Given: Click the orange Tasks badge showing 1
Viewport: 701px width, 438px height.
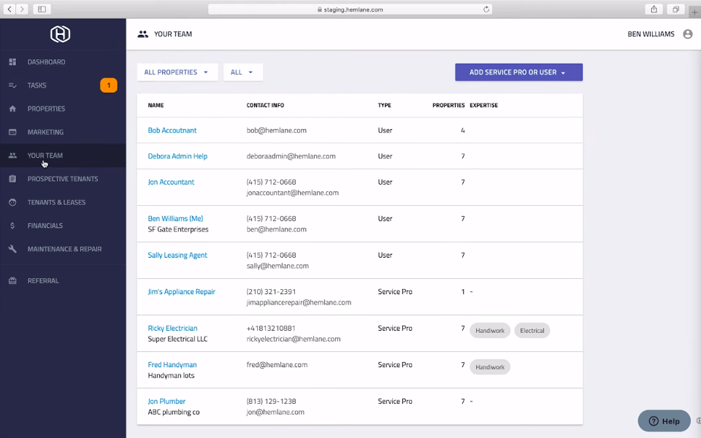Looking at the screenshot, I should click(x=109, y=85).
